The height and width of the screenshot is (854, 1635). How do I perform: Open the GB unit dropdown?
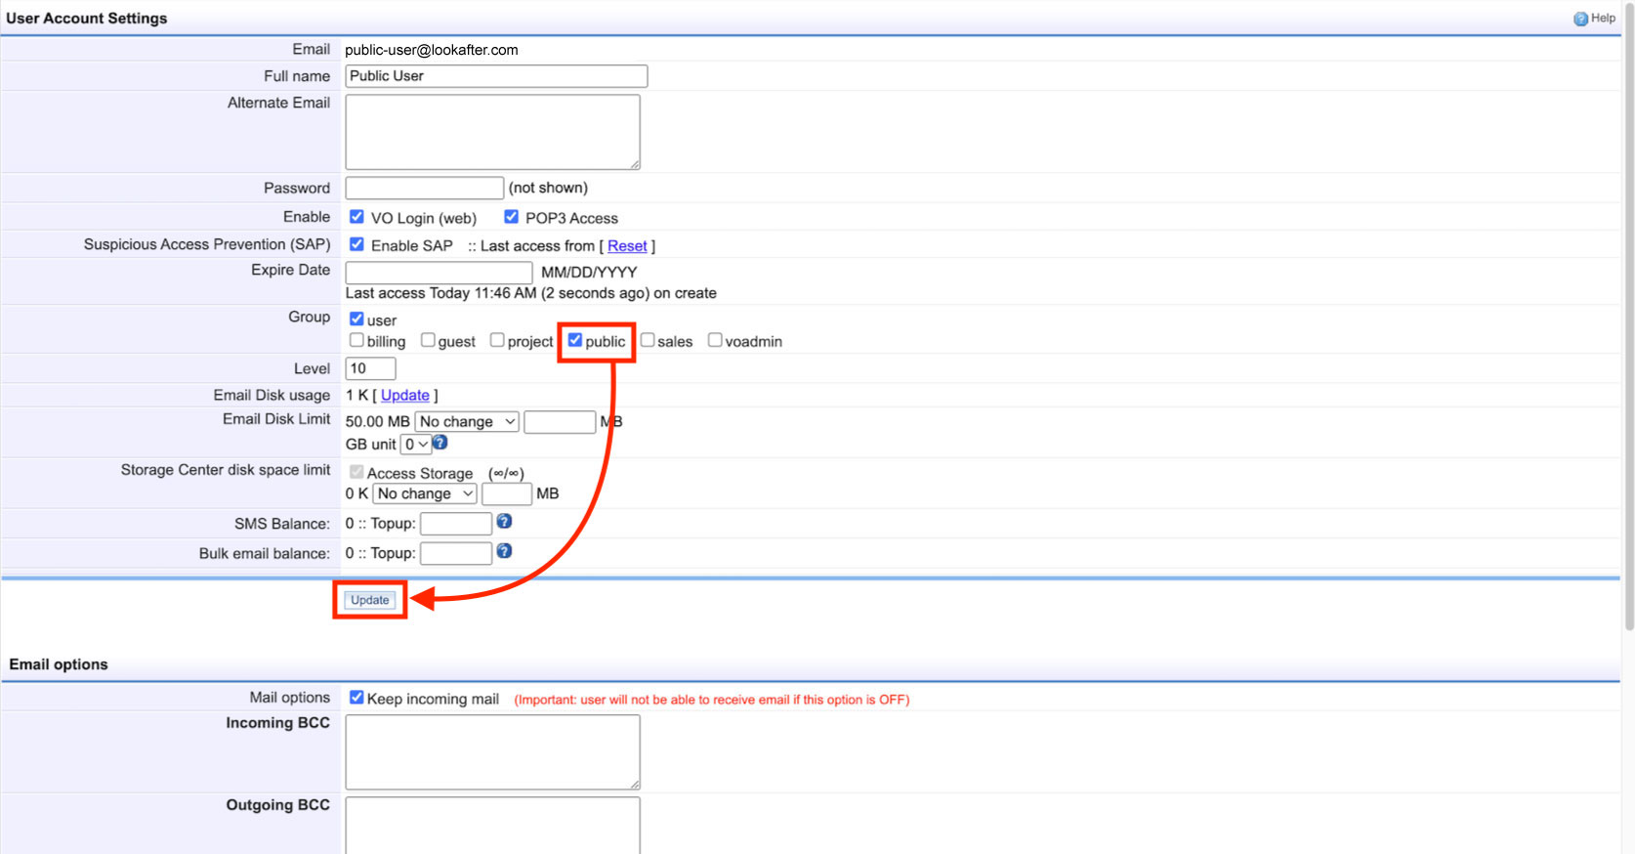(x=416, y=445)
